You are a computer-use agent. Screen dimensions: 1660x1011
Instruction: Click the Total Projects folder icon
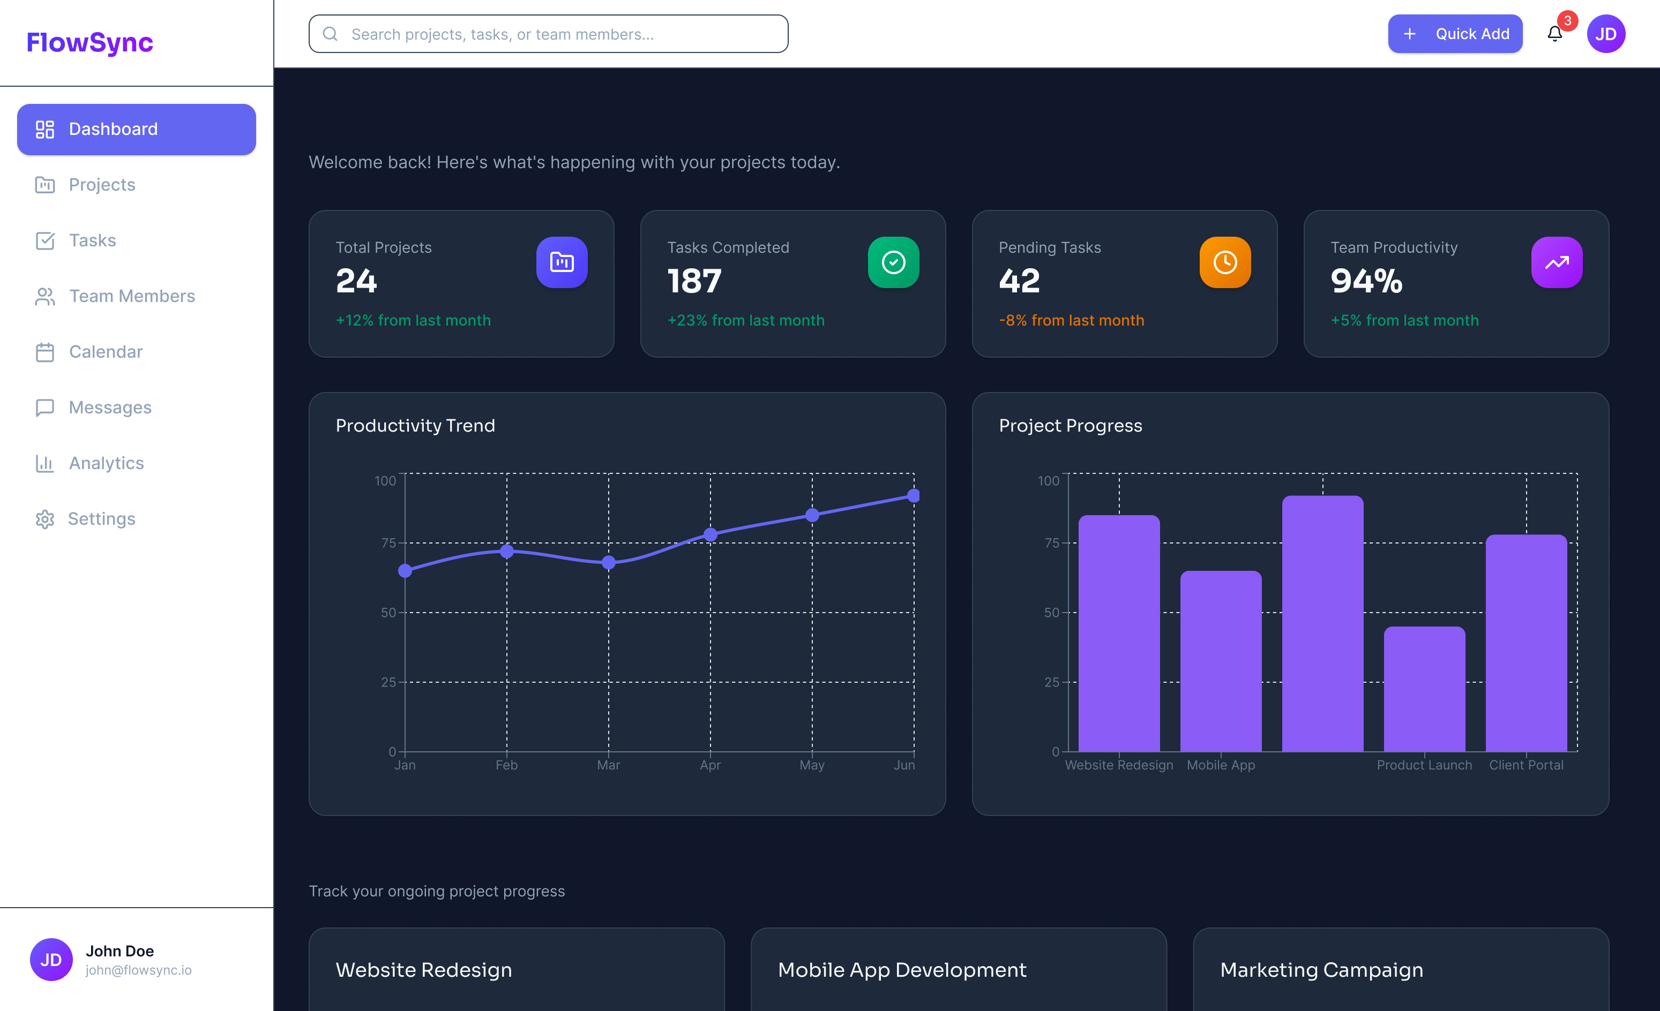click(562, 262)
